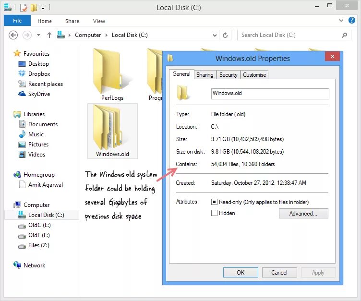Open the recent locations dropdown arrow

(x=39, y=35)
